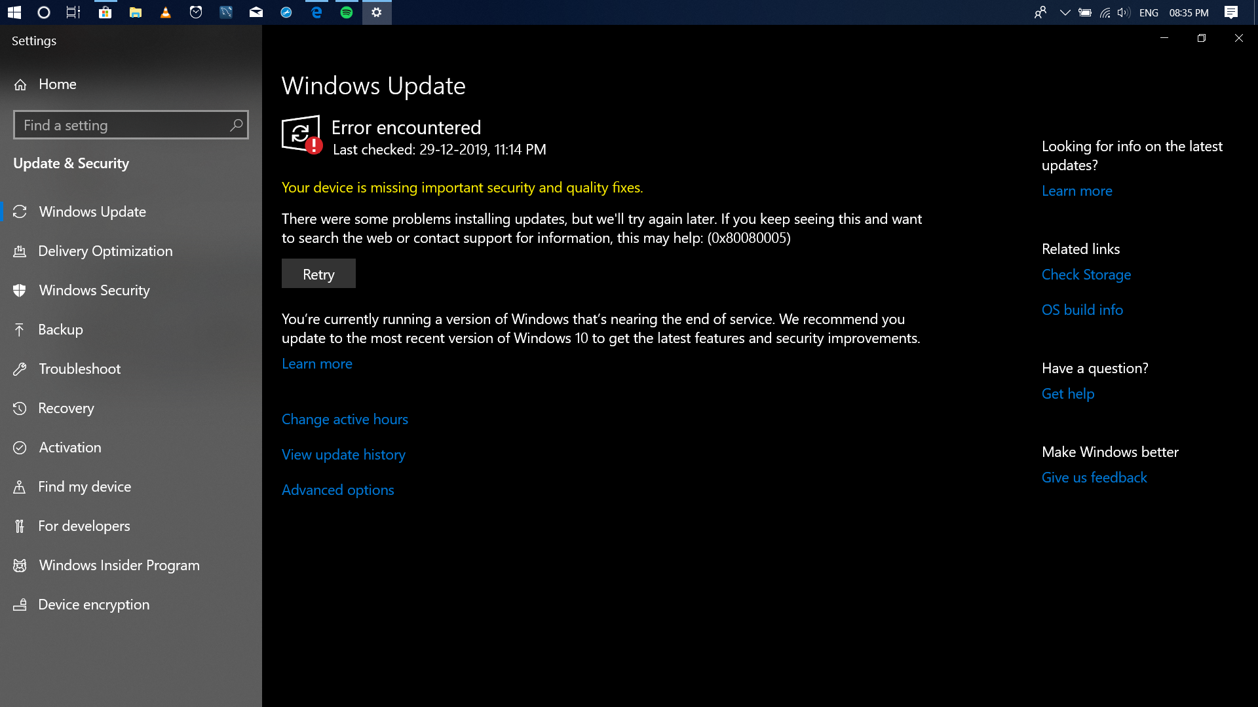Open Task View on taskbar
The image size is (1258, 707).
point(73,12)
